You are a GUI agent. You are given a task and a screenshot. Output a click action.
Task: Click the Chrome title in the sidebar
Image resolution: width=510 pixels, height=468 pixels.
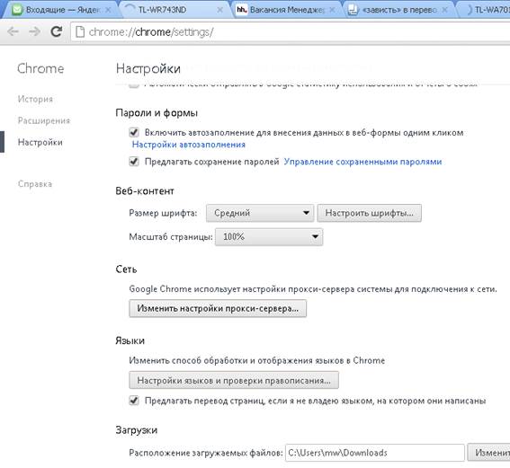pos(40,68)
